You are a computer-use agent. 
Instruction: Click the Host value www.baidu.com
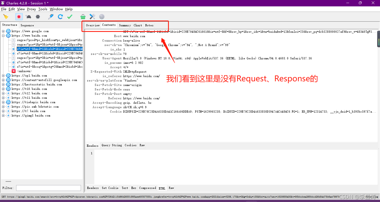(134, 36)
